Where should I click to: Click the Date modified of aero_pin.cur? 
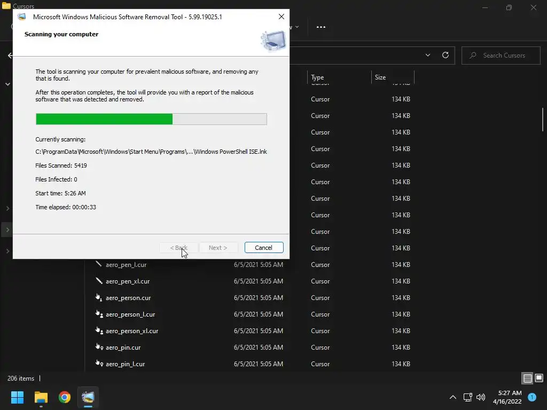coord(259,347)
